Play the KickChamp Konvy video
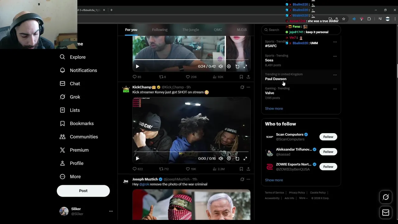Screen dimensions: 398x224 point(137,158)
